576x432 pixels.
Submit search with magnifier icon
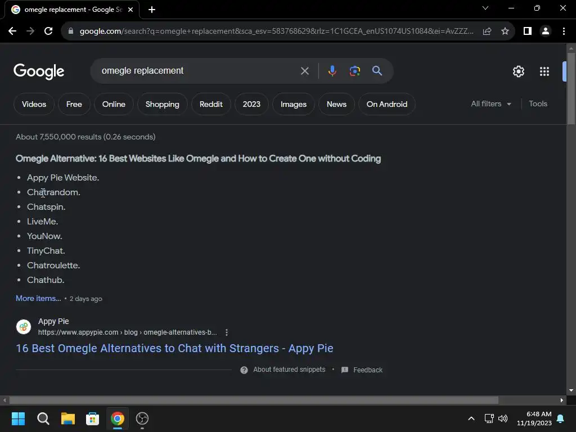tap(377, 71)
